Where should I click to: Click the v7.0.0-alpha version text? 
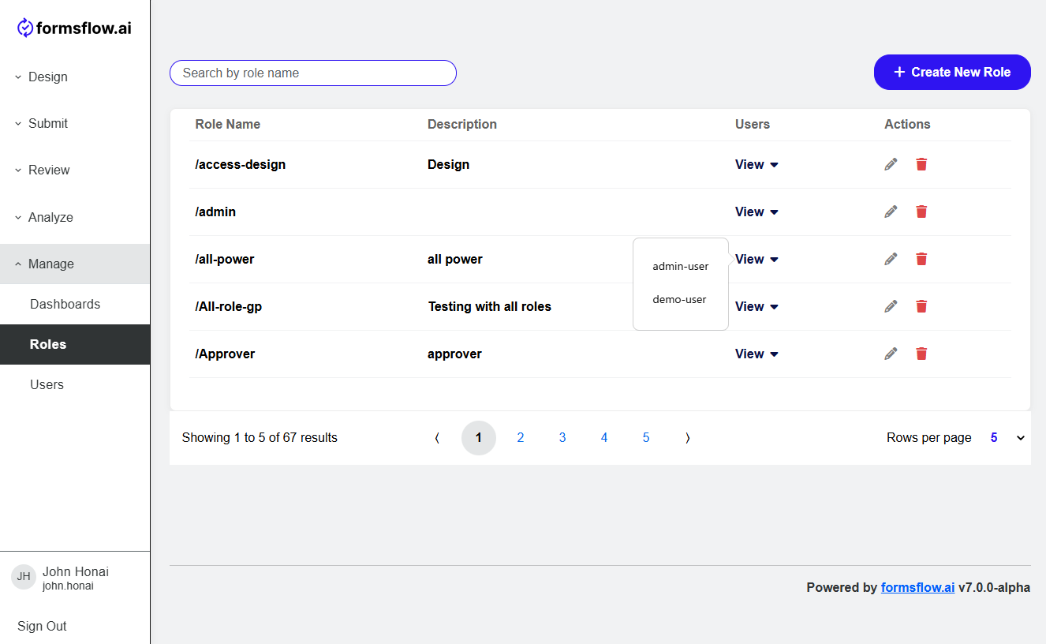point(994,587)
